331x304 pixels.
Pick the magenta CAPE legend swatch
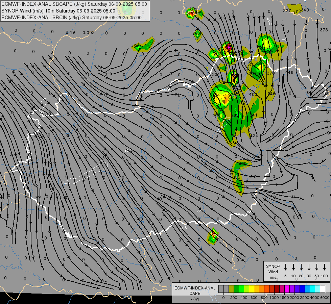point(287,289)
